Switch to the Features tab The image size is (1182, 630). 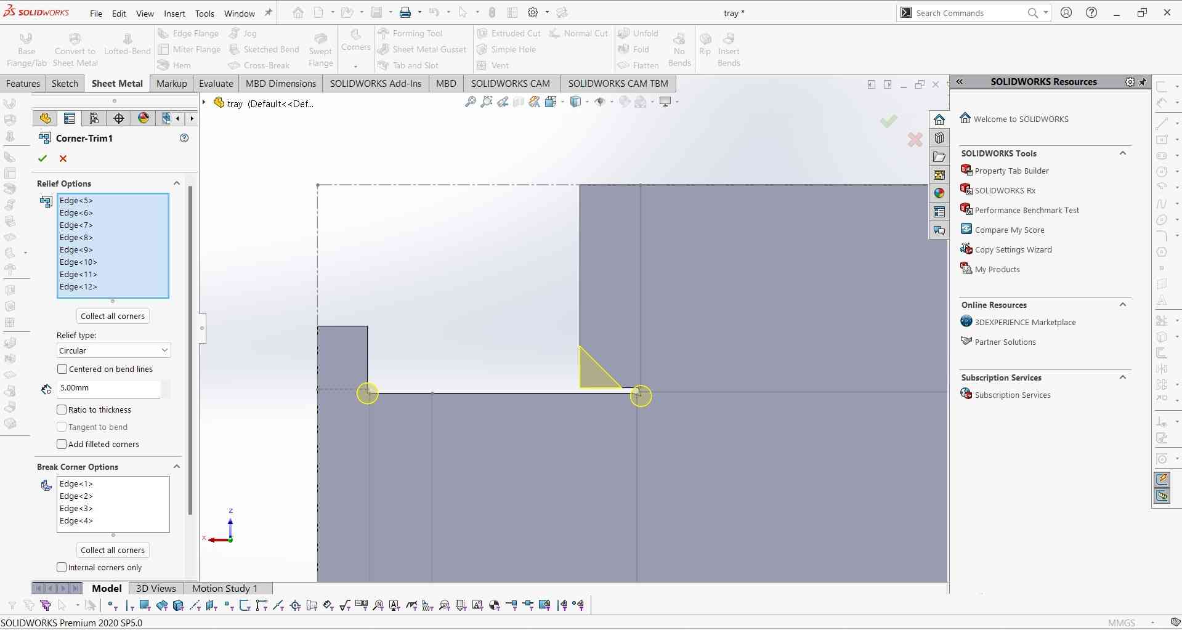[x=23, y=84]
